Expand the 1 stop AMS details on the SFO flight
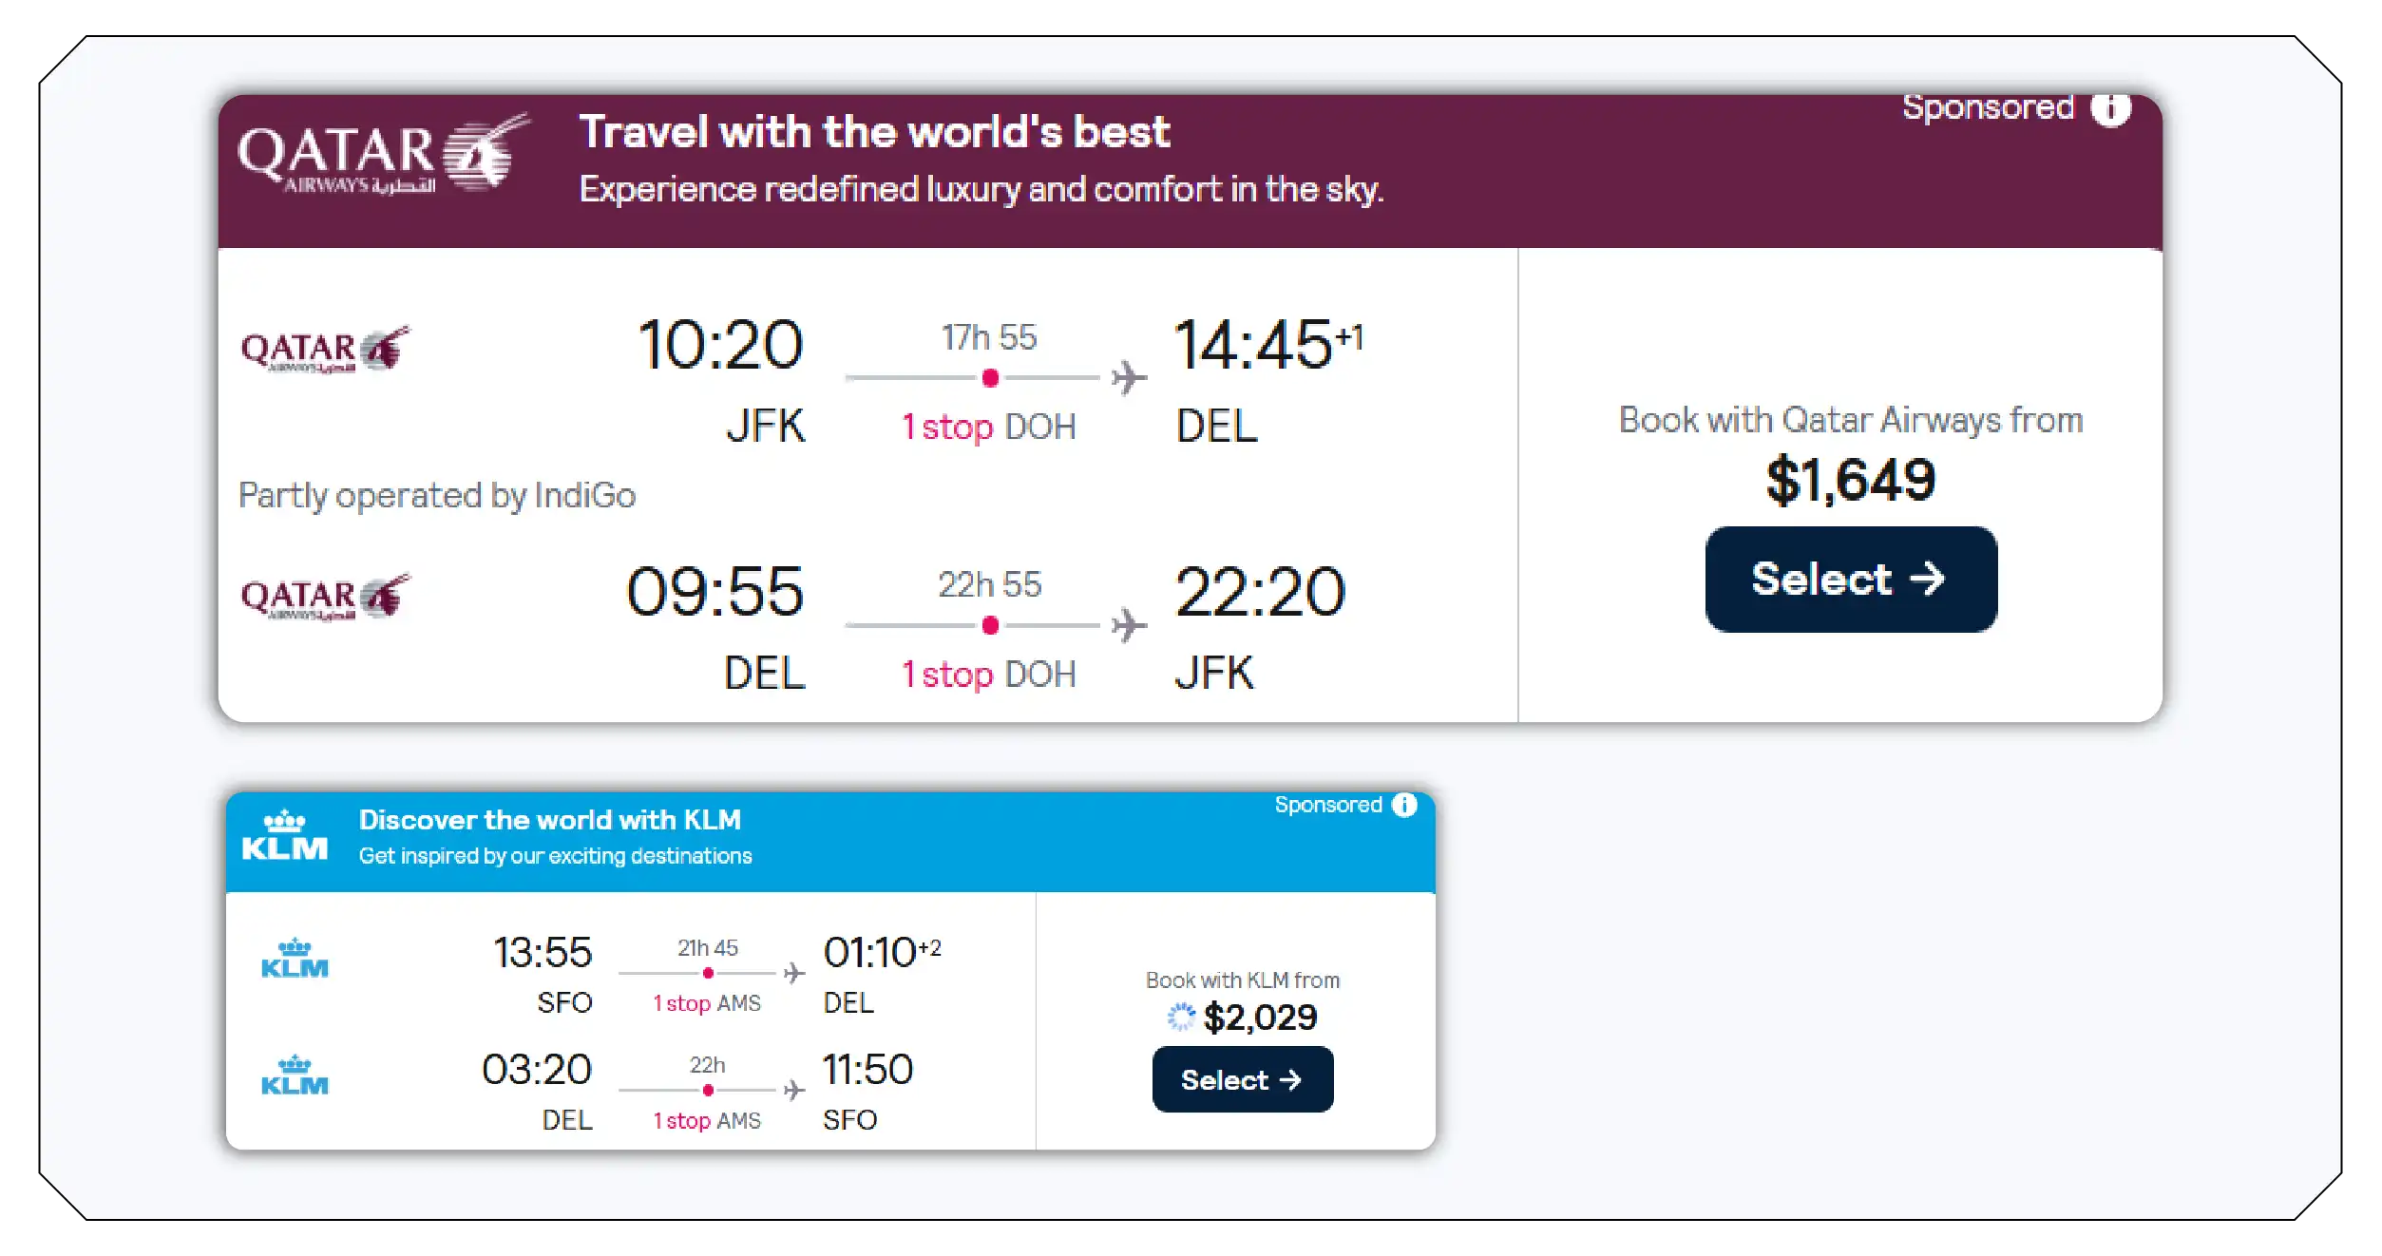The width and height of the screenshot is (2382, 1256). (707, 1003)
